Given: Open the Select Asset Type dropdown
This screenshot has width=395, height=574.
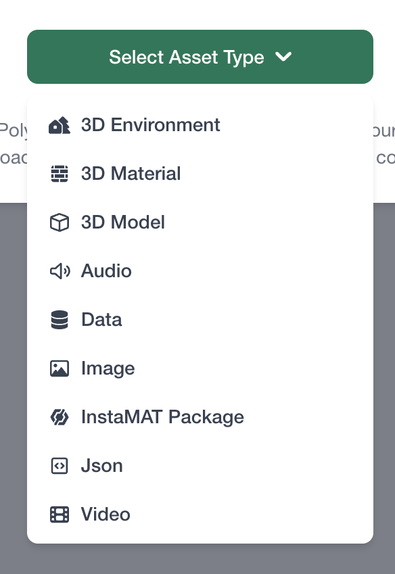Looking at the screenshot, I should [200, 57].
